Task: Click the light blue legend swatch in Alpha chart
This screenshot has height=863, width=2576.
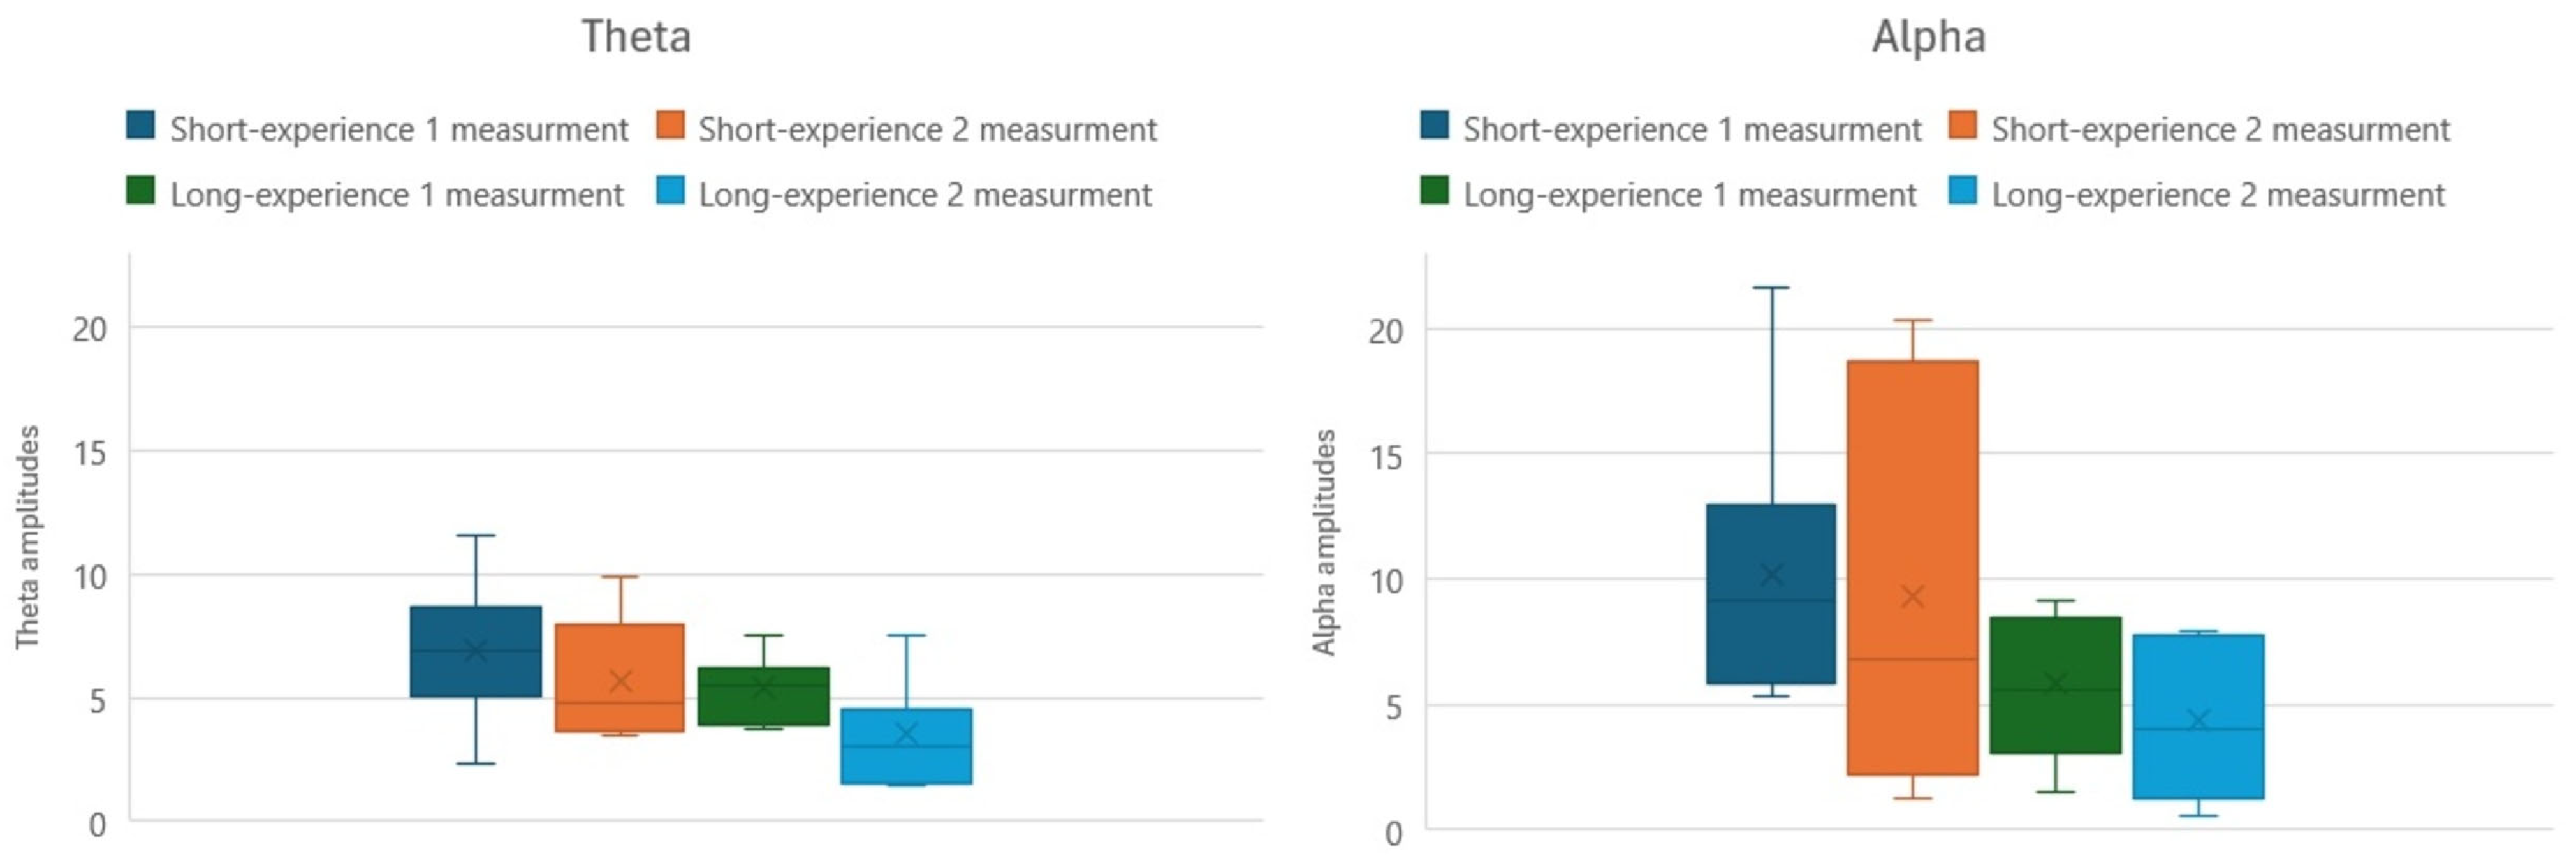Action: [1963, 191]
